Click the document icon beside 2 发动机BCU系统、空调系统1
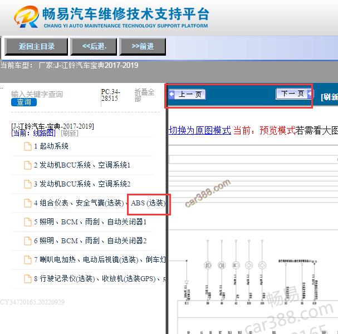This screenshot has width=338, height=334. (28, 165)
